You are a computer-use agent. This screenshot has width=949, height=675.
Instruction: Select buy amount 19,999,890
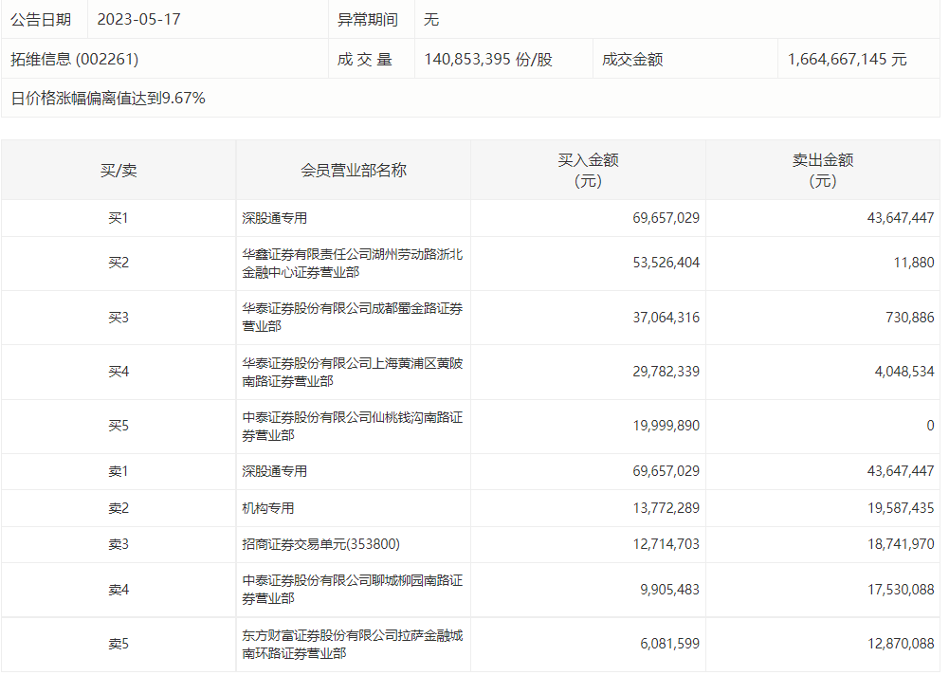[x=666, y=427]
